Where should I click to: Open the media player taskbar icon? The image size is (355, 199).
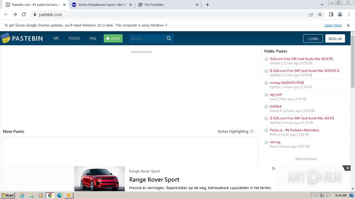(41, 195)
